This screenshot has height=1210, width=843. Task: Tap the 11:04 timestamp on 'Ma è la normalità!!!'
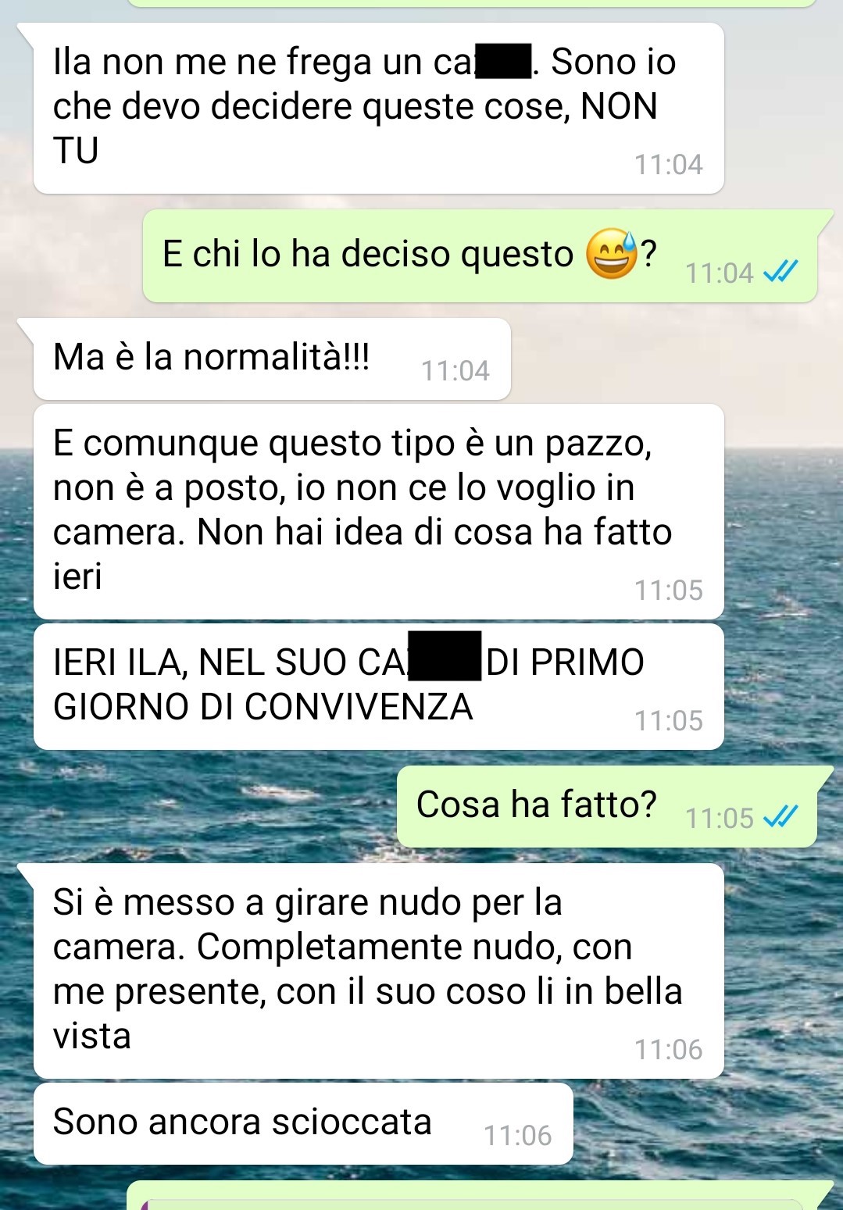455,370
